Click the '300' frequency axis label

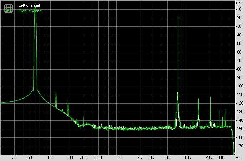(83, 157)
